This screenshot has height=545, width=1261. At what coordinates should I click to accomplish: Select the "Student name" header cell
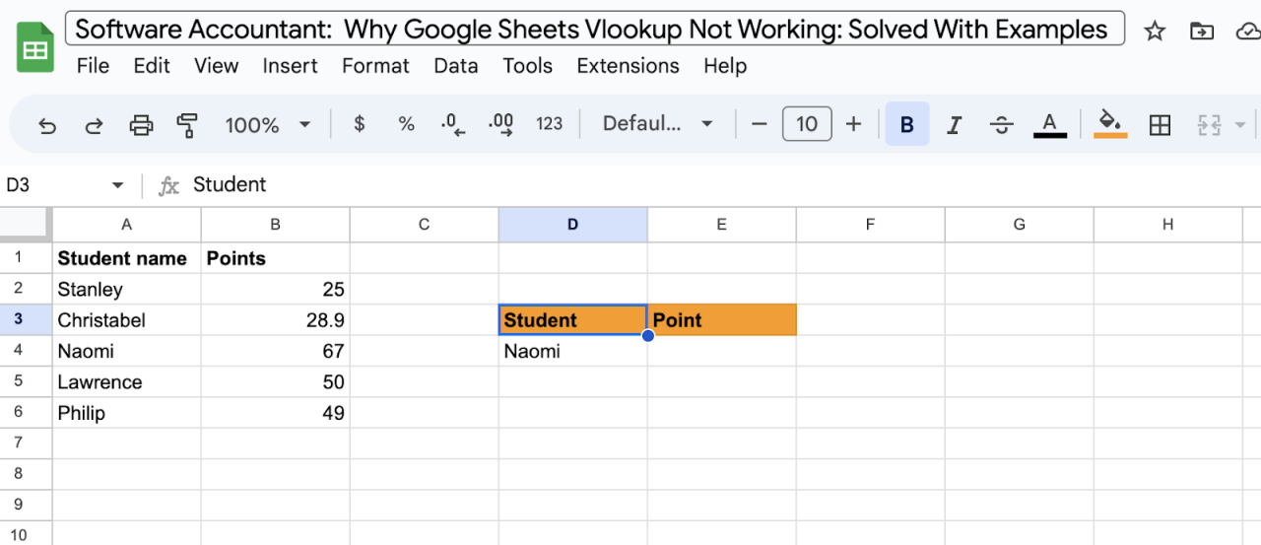point(127,258)
